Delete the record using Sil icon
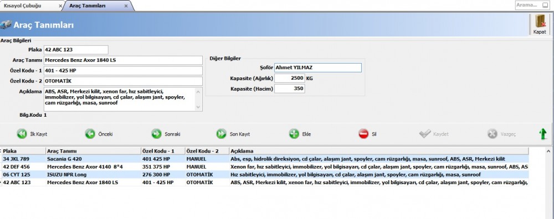The image size is (554, 219). (x=363, y=134)
